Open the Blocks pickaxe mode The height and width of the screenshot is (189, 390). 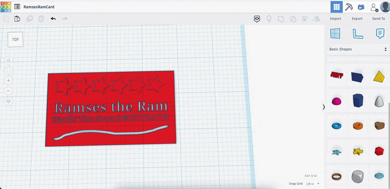pyautogui.click(x=349, y=7)
